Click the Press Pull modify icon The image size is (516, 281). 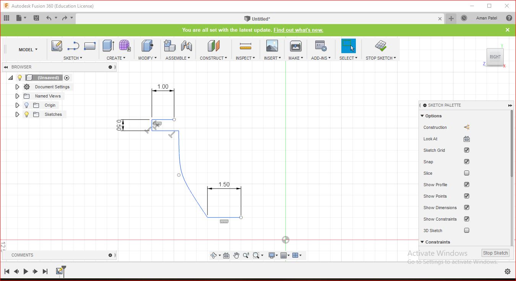pyautogui.click(x=148, y=46)
